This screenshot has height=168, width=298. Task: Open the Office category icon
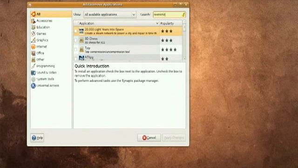click(34, 53)
